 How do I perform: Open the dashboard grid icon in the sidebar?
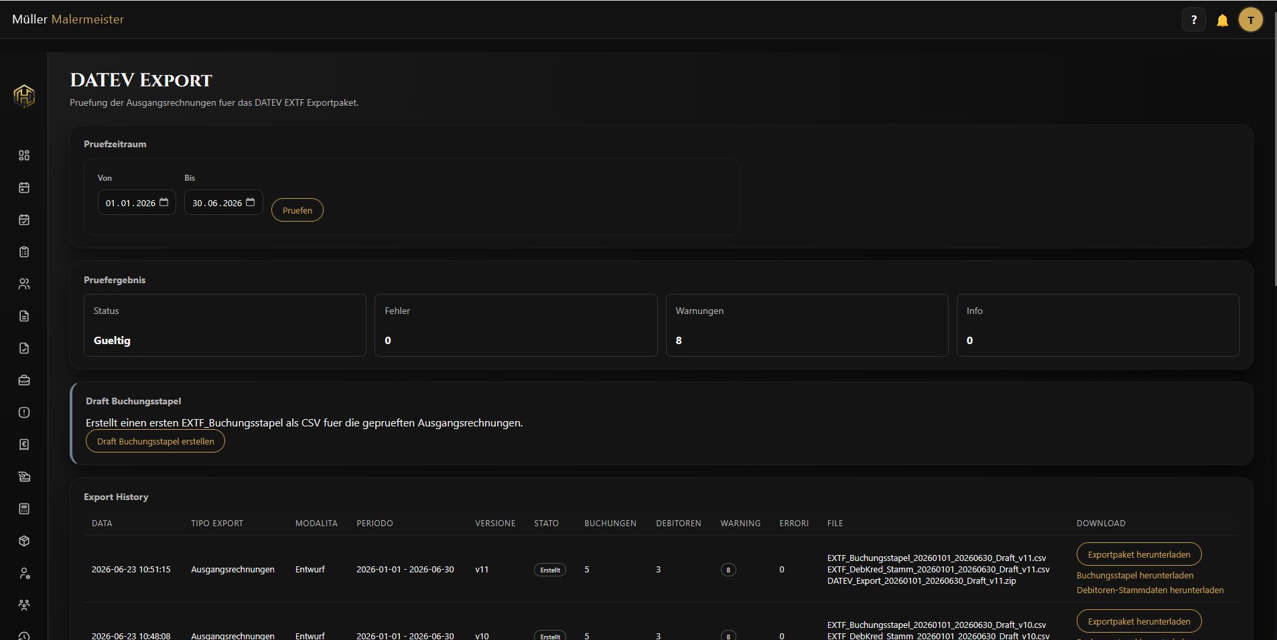24,155
